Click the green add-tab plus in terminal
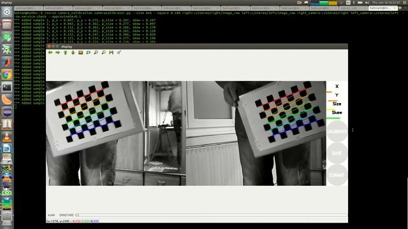 400,8
